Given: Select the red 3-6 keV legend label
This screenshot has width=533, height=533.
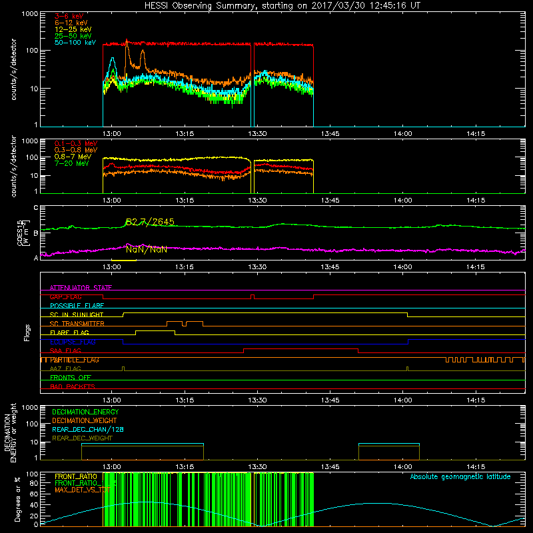Looking at the screenshot, I should (69, 16).
